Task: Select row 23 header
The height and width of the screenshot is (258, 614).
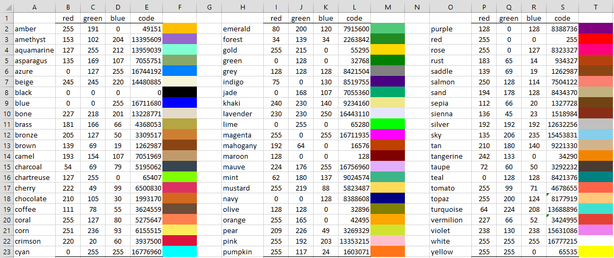Action: [x=7, y=252]
